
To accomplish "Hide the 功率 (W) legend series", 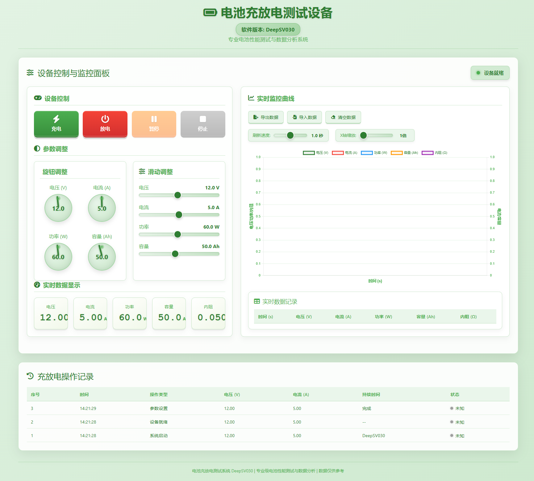I will (374, 153).
